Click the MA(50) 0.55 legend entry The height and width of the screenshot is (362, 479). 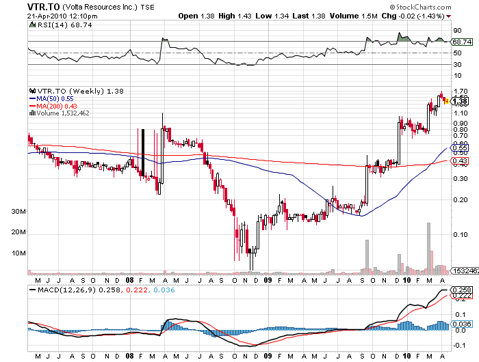[55, 99]
